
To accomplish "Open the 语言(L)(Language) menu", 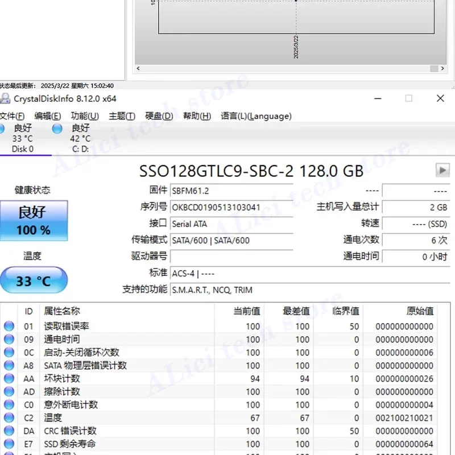I will tap(257, 116).
